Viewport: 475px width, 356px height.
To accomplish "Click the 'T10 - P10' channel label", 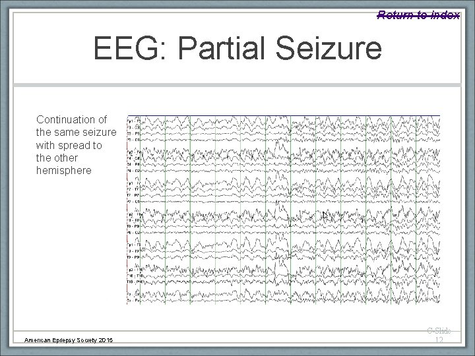I will click(x=133, y=282).
